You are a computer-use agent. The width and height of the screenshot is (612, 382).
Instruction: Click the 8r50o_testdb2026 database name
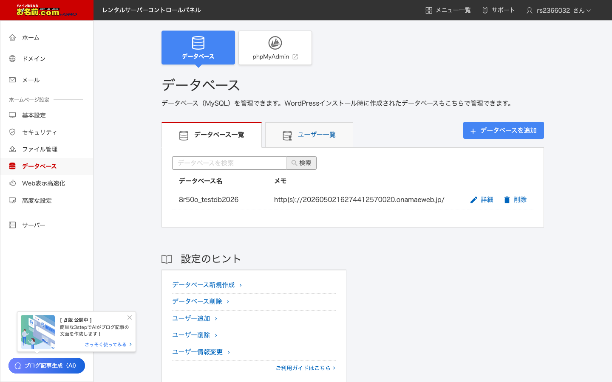(x=209, y=199)
